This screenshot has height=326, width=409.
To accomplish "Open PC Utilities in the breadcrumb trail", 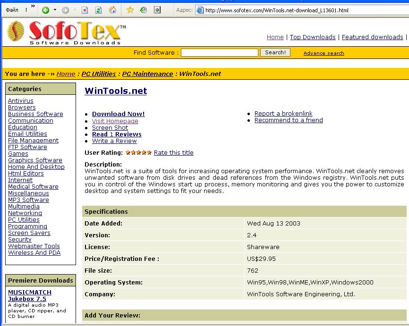I will pyautogui.click(x=99, y=74).
